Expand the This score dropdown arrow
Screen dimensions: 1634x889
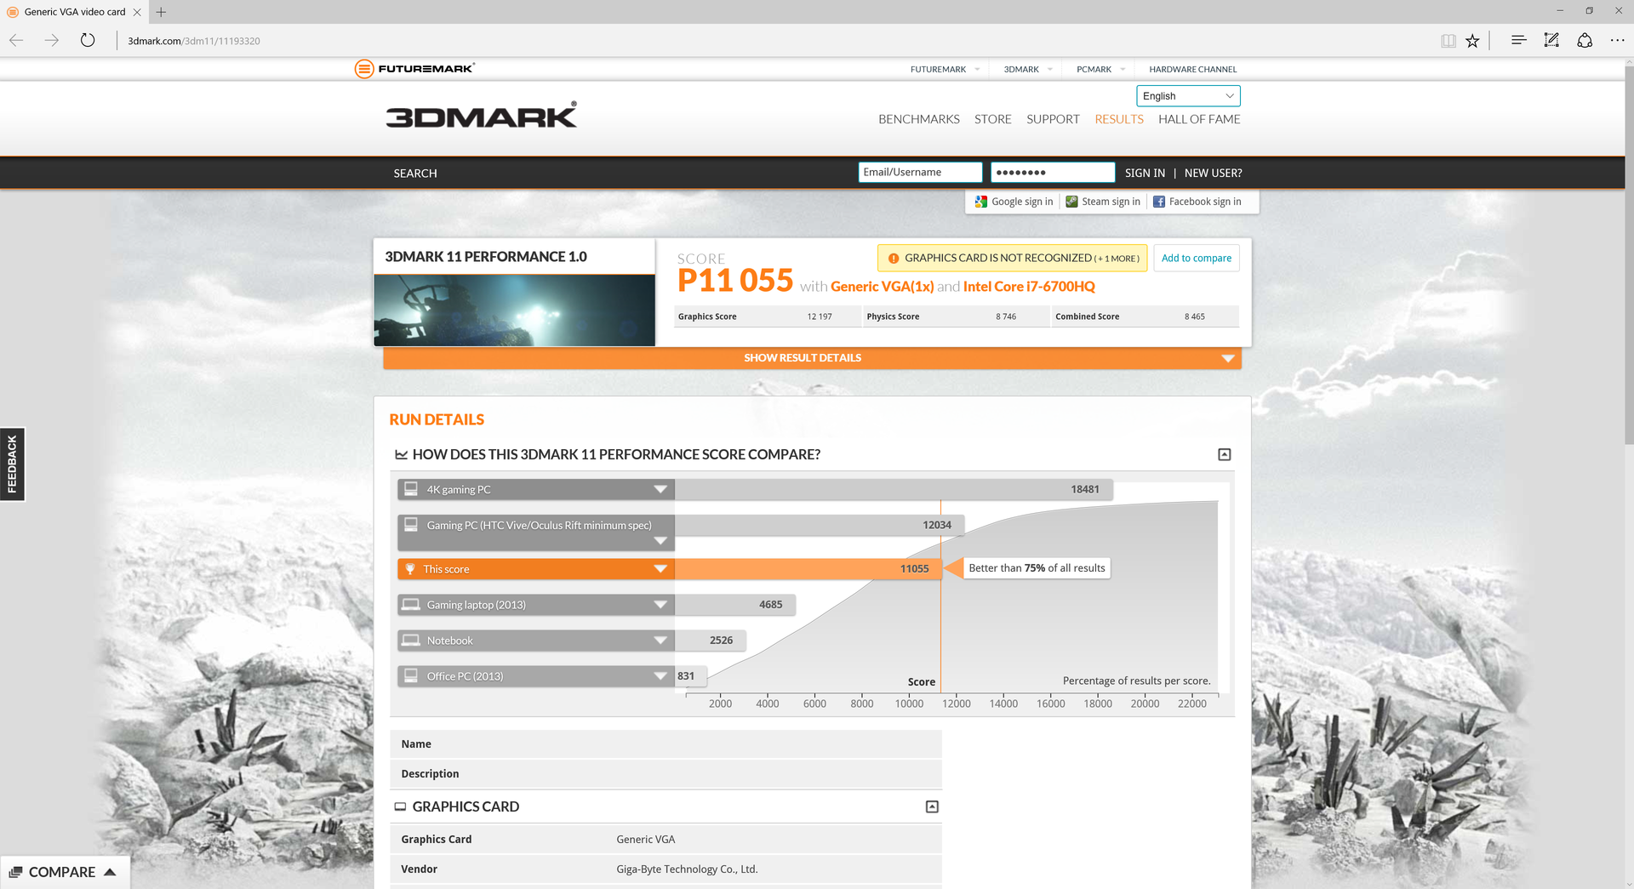pos(660,569)
